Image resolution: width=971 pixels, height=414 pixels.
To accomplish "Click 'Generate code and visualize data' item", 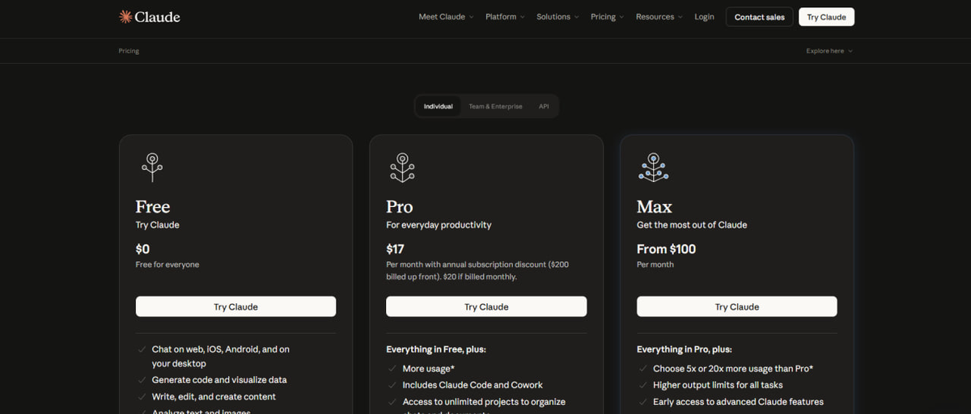I will click(219, 380).
